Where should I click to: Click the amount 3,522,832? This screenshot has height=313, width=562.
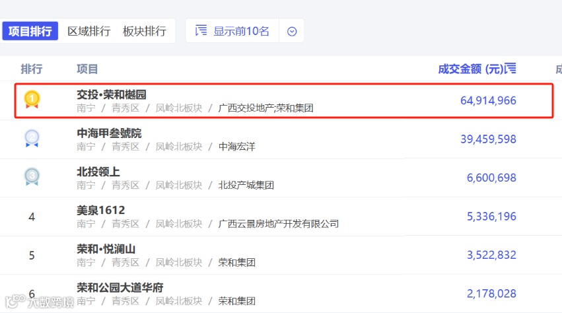tap(491, 255)
